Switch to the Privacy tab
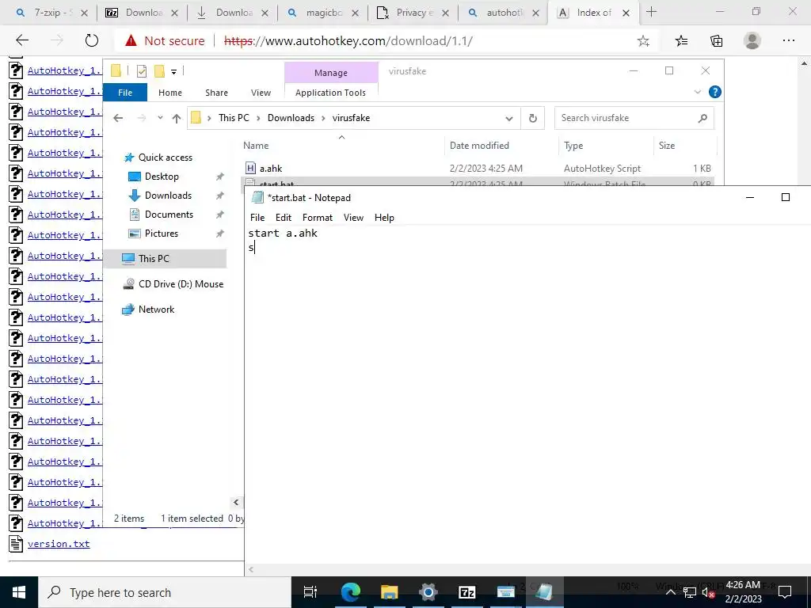811x608 pixels. 413,13
